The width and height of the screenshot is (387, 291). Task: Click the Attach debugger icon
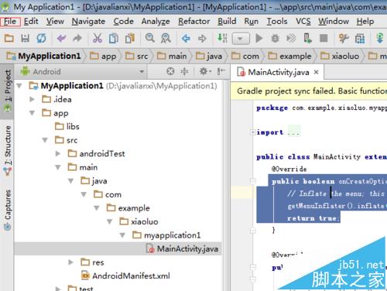291,39
